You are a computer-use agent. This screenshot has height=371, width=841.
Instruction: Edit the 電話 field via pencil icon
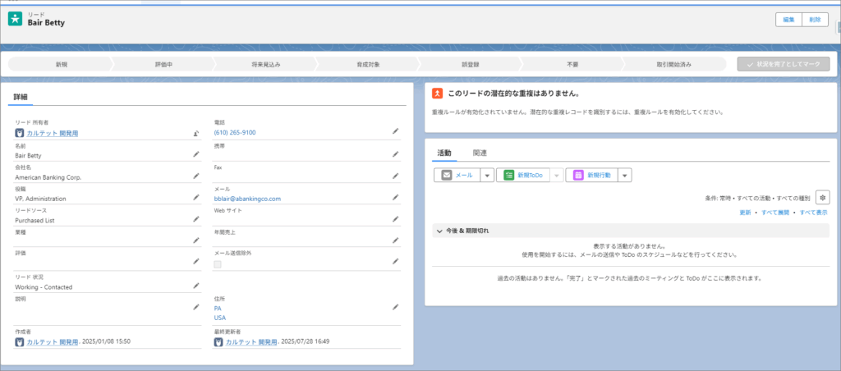[x=395, y=131]
